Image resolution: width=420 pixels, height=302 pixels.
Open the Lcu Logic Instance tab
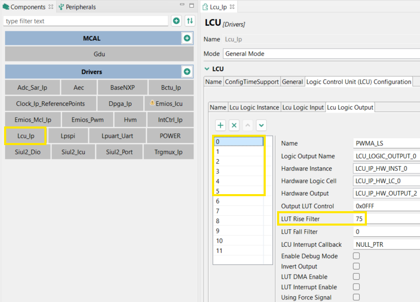coord(254,107)
